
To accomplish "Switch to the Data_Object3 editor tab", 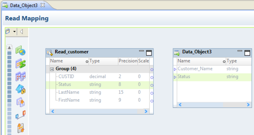I will click(23, 6).
